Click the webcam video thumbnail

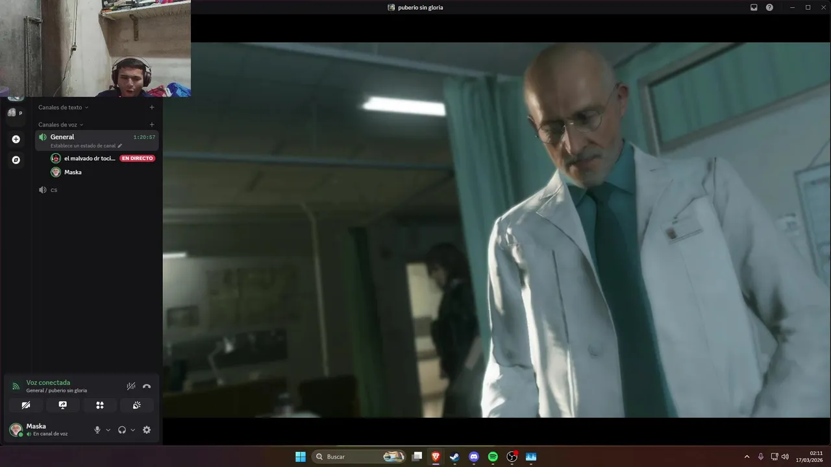[95, 49]
